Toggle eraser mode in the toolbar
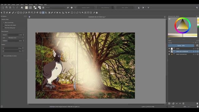The image size is (199, 112). pos(68,7)
